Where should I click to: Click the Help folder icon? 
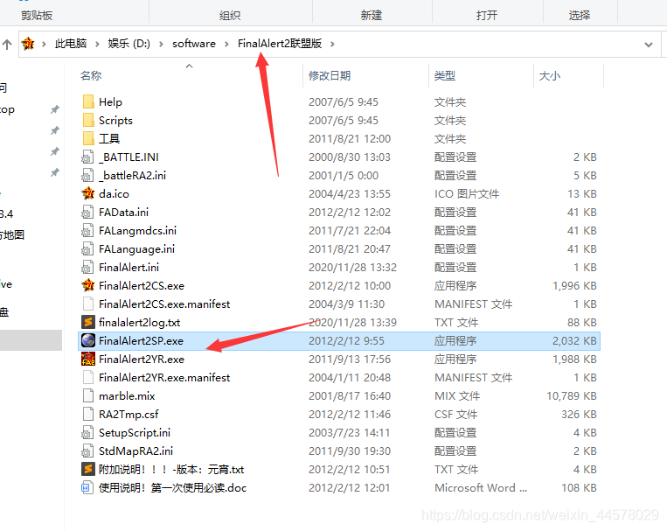coord(88,101)
